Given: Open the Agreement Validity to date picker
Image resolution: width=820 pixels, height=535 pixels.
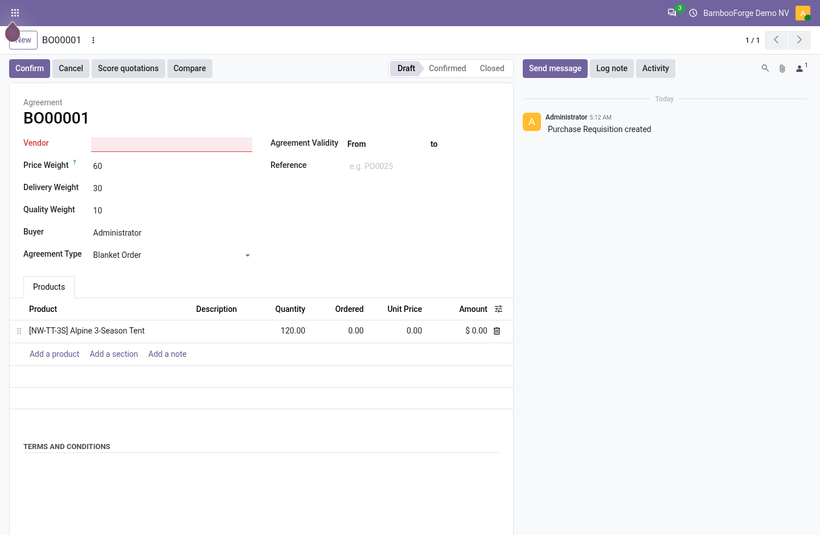Looking at the screenshot, I should pyautogui.click(x=469, y=144).
